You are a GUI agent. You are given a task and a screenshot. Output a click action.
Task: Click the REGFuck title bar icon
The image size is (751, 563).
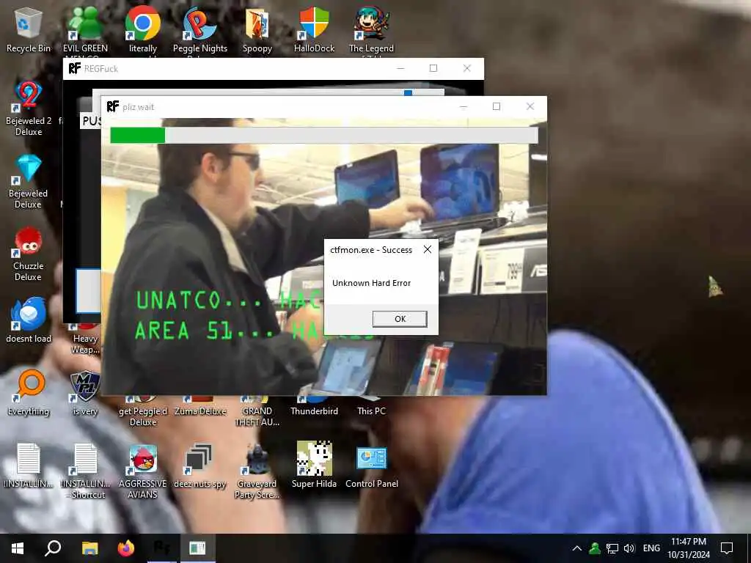[x=74, y=68]
